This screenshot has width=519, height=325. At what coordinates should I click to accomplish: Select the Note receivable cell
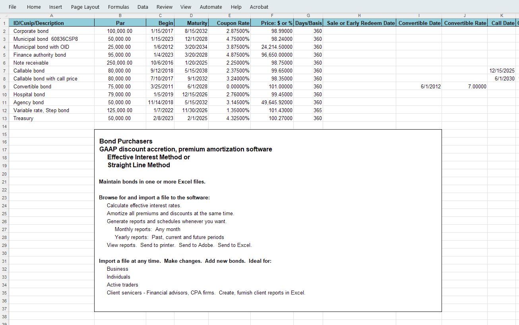tap(52, 63)
